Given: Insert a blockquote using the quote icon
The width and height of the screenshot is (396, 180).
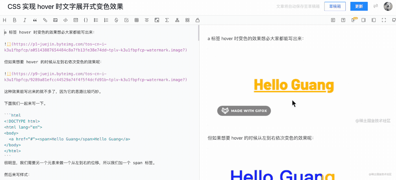Looking at the screenshot, I should pos(35,20).
